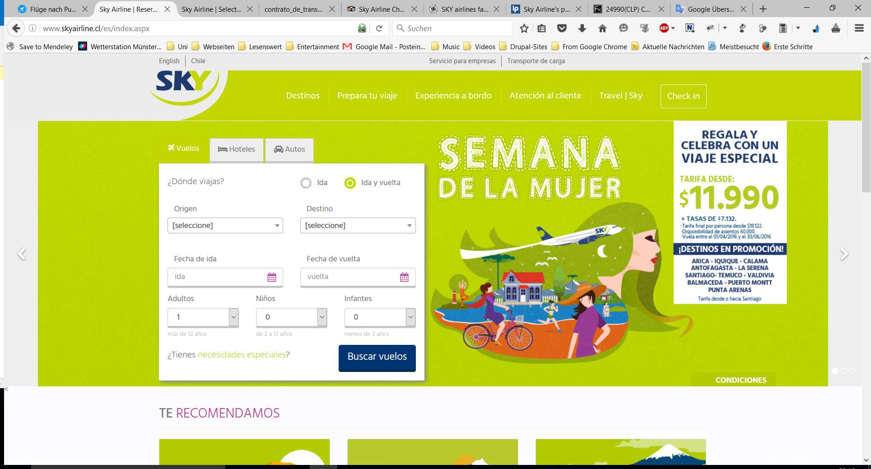Click the Check in button
The width and height of the screenshot is (871, 469).
683,96
